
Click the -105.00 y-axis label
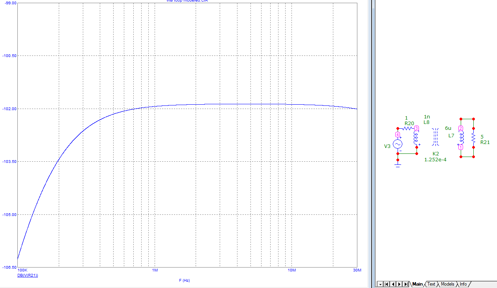click(9, 215)
